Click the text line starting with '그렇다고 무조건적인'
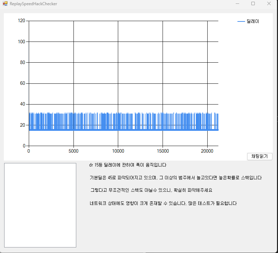The height and width of the screenshot is (253, 278). point(151,190)
